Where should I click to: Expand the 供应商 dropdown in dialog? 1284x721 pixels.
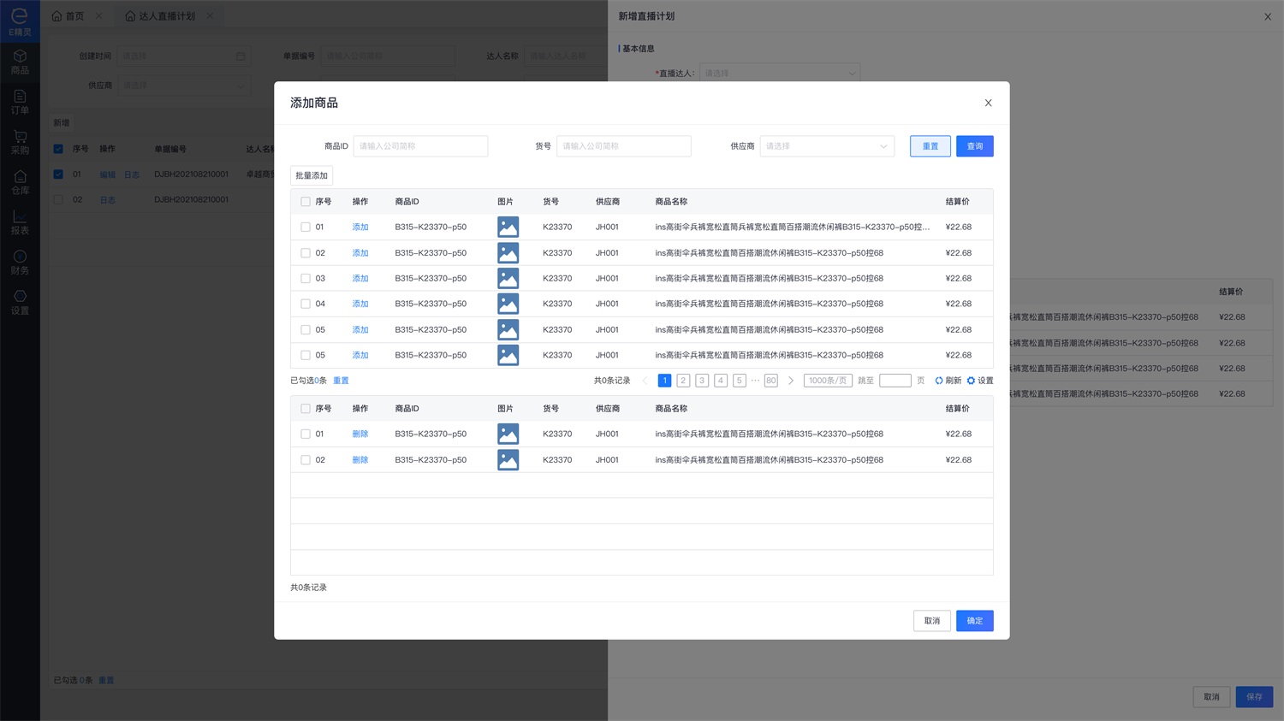point(827,146)
